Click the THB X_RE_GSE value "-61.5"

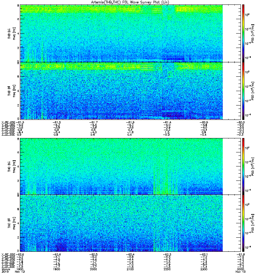point(57,122)
